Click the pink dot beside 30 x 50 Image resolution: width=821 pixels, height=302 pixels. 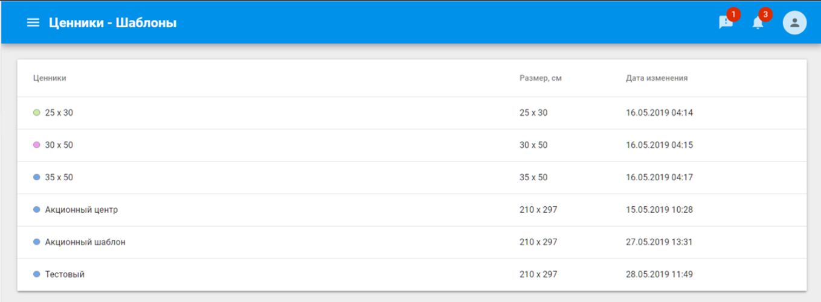tap(36, 145)
